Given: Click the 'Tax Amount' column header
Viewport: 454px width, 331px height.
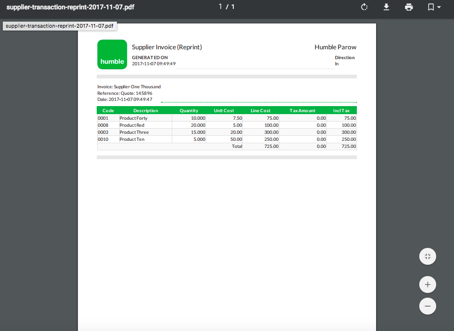Looking at the screenshot, I should 302,111.
